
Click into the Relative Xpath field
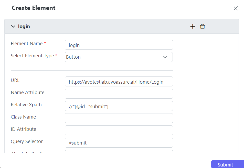119,106
